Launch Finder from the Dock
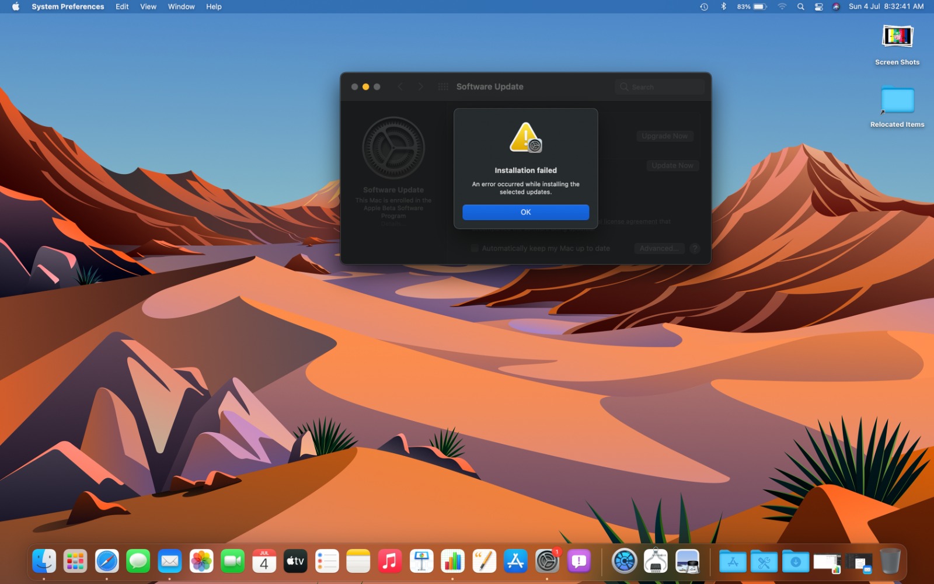This screenshot has width=934, height=584. 44,561
